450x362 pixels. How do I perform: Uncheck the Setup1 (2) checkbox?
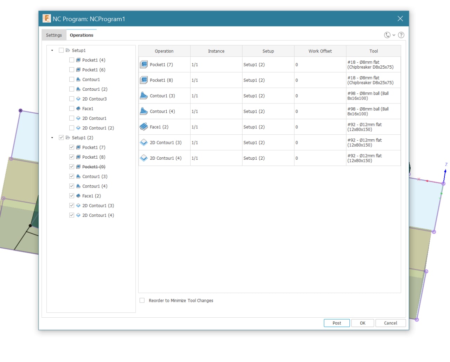tap(61, 138)
